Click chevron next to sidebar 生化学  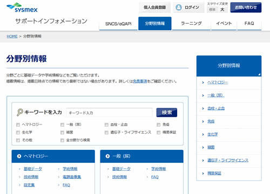203,135
